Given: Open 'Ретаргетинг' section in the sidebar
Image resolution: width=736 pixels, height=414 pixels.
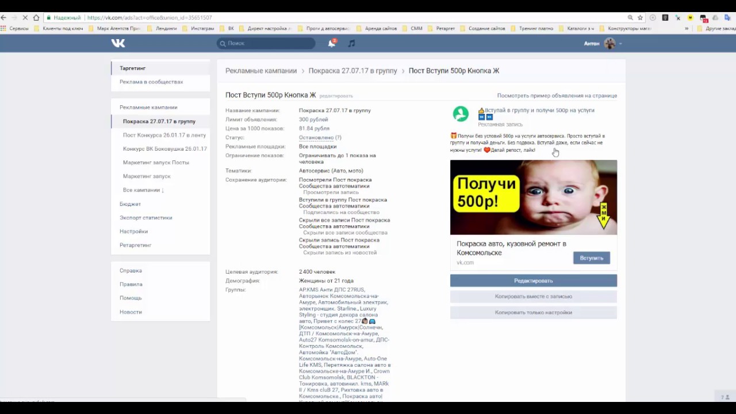Looking at the screenshot, I should pos(135,245).
